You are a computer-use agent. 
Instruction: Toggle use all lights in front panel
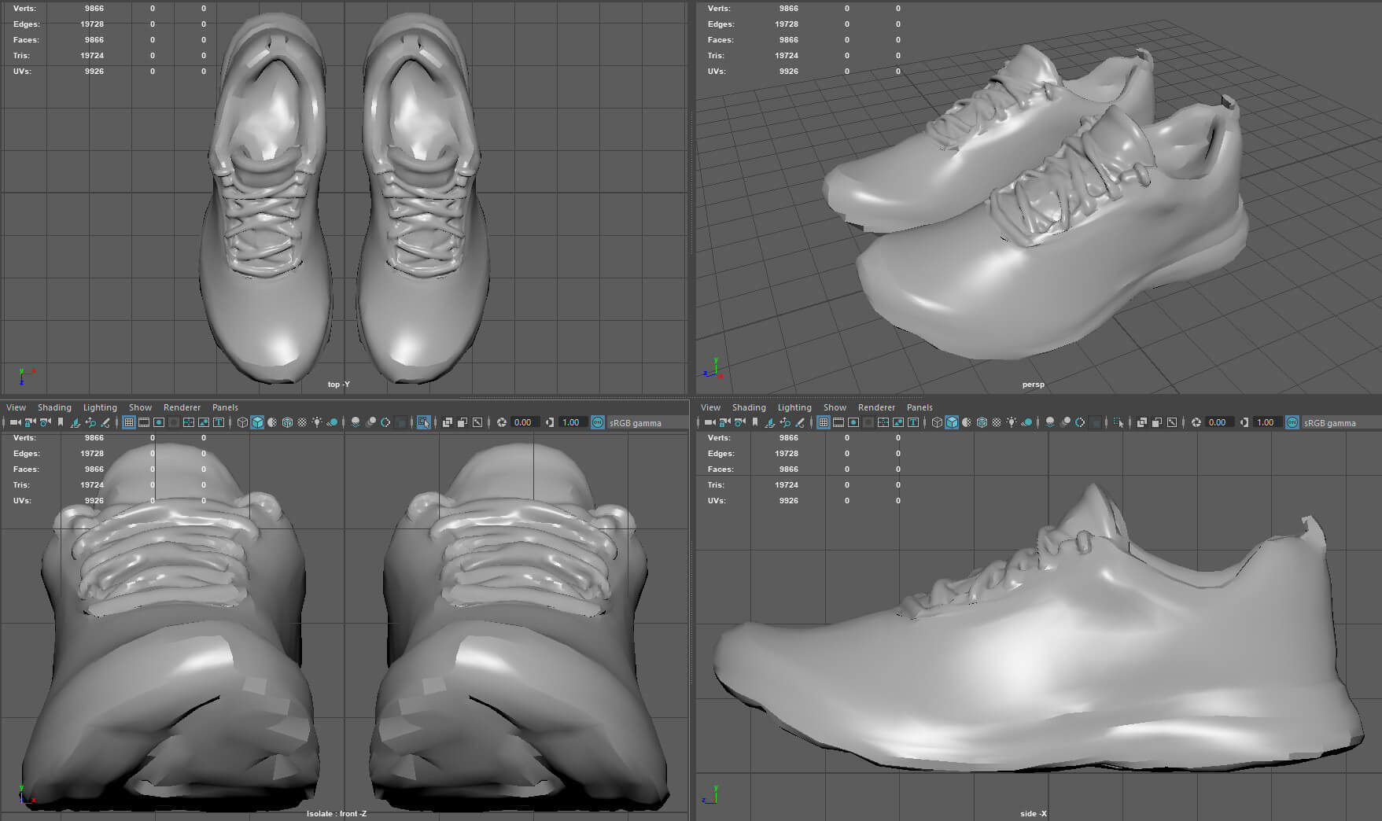(x=317, y=423)
